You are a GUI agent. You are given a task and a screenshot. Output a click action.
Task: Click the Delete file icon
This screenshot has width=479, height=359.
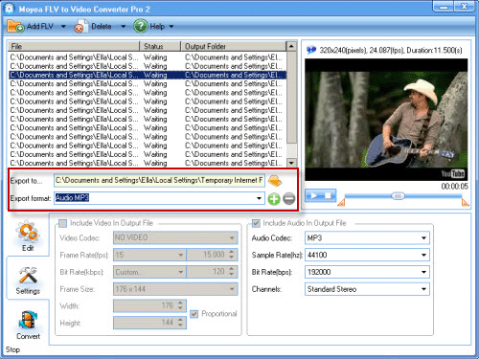coord(81,26)
